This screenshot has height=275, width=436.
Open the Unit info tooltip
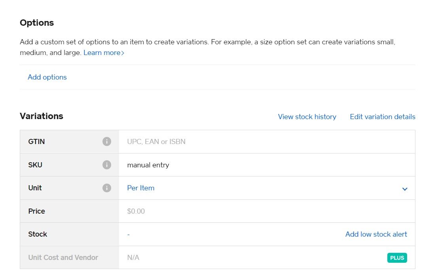point(107,188)
